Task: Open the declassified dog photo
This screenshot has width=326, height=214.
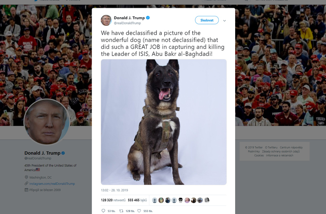Action: (164, 122)
